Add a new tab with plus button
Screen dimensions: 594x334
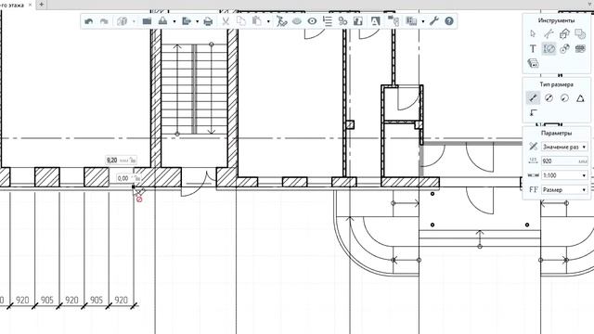point(41,5)
